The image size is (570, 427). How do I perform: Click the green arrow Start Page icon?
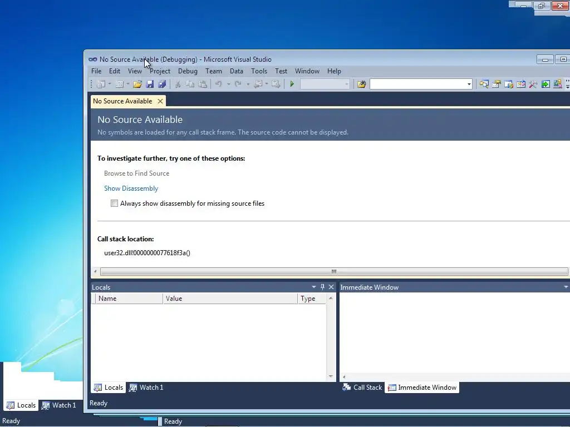point(546,85)
